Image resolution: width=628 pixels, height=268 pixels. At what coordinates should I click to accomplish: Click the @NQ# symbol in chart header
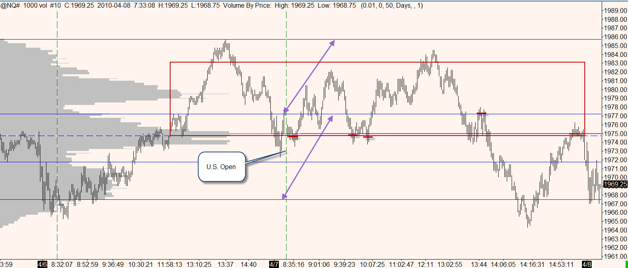point(10,6)
